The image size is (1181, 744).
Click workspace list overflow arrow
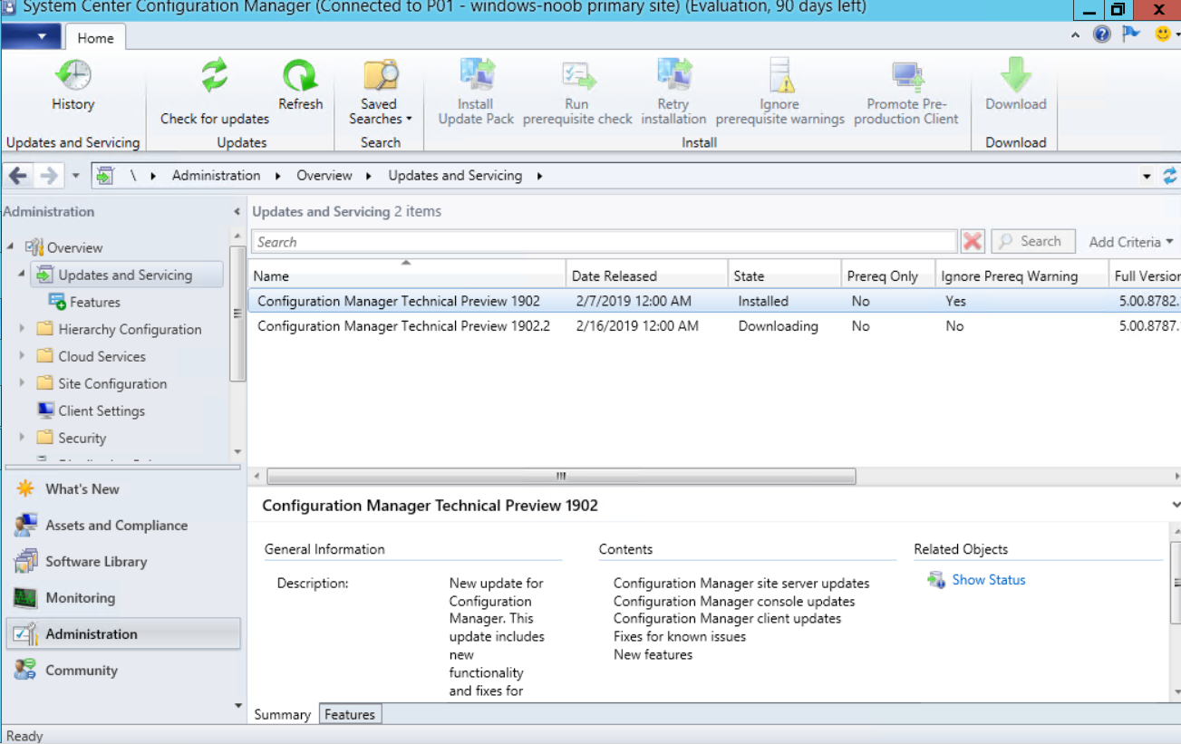pyautogui.click(x=238, y=706)
